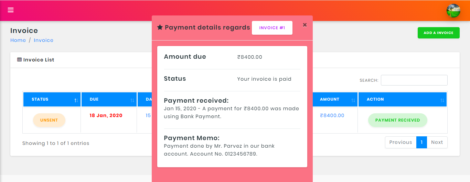Sort by Due column arrows
Screen dimensions: 470x182
coord(132,100)
